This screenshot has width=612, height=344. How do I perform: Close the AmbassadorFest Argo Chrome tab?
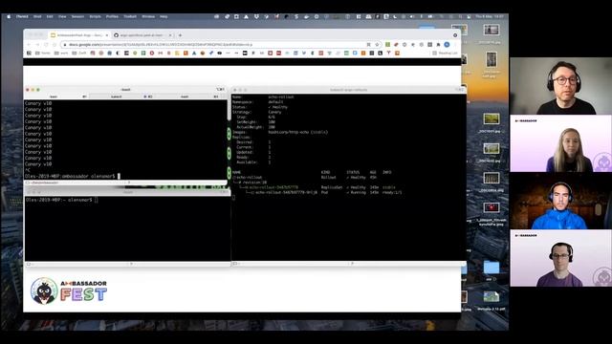pos(106,35)
